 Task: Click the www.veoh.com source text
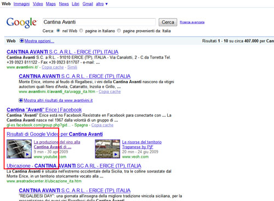coord(135,157)
